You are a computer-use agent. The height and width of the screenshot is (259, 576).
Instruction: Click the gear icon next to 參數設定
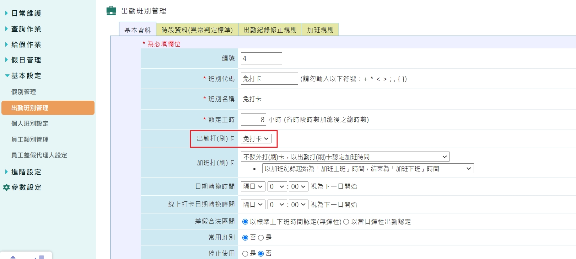6,187
